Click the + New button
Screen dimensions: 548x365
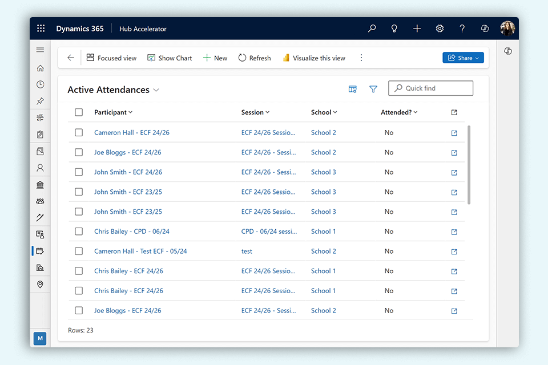tap(215, 58)
